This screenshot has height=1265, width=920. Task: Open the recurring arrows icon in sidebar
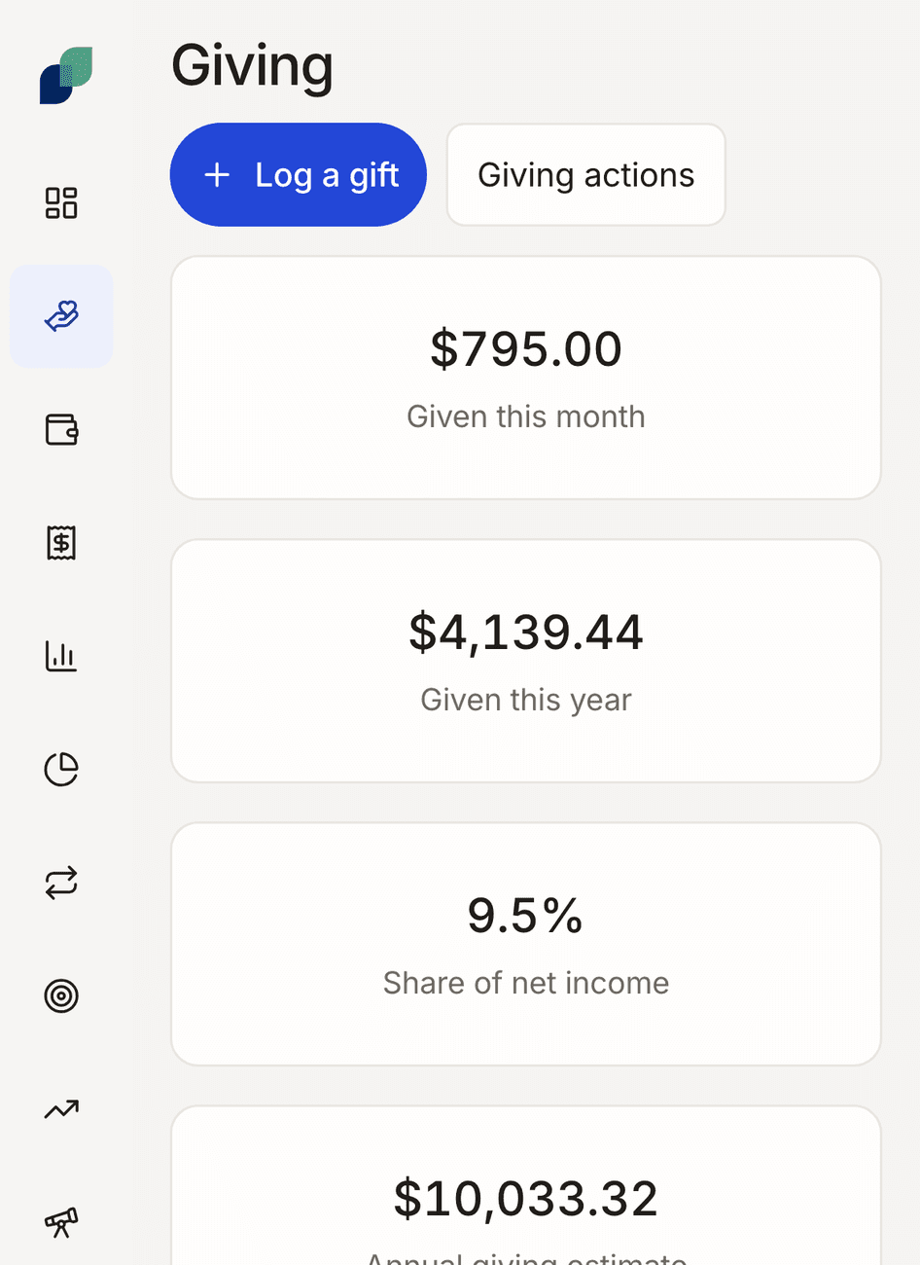pos(61,883)
